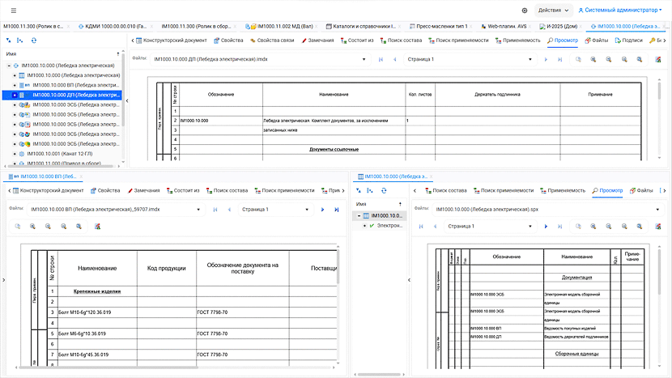672x378 pixels.
Task: Open the Системный администратор user menu
Action: [x=619, y=11]
